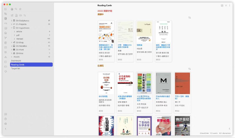Expand the 04-NoteBox folder
This screenshot has width=235, height=138.
point(11,46)
